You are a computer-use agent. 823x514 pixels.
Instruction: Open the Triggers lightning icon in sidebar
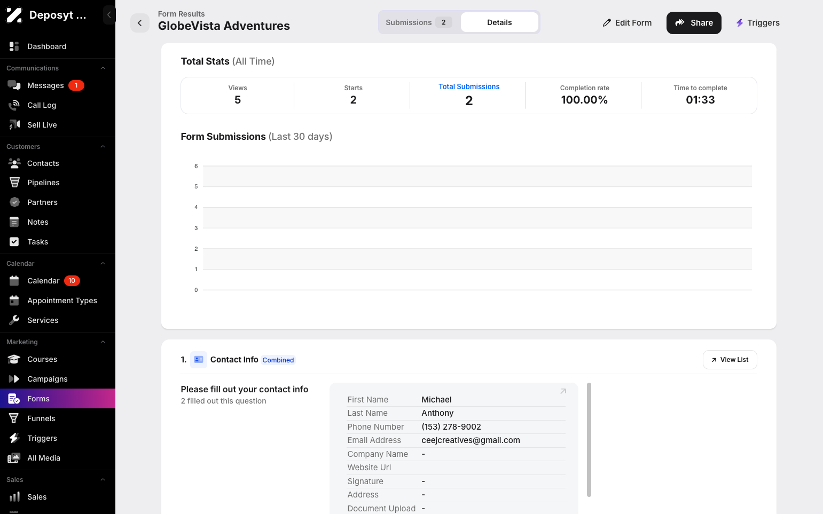pos(14,438)
